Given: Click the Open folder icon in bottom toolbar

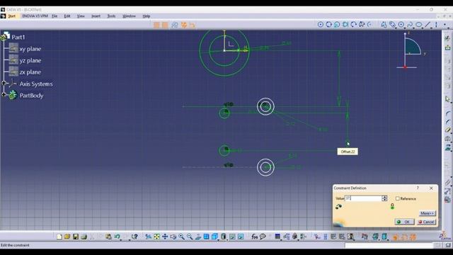Looking at the screenshot, I should tap(67, 237).
